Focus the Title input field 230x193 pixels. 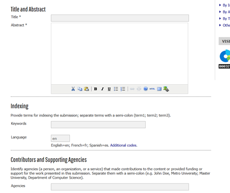tap(120, 18)
